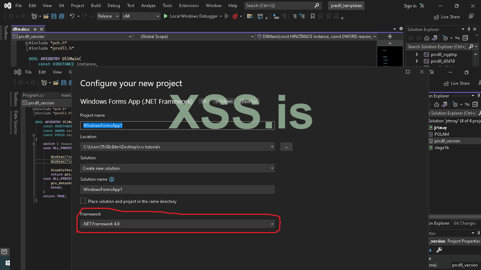
Task: Click Start Without Debugging outline play icon
Action: [x=227, y=16]
